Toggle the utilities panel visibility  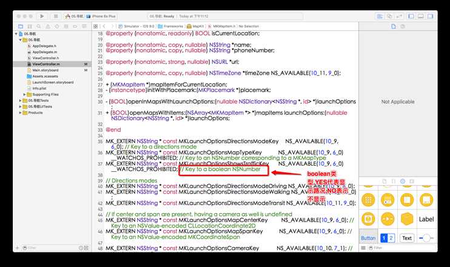[430, 16]
